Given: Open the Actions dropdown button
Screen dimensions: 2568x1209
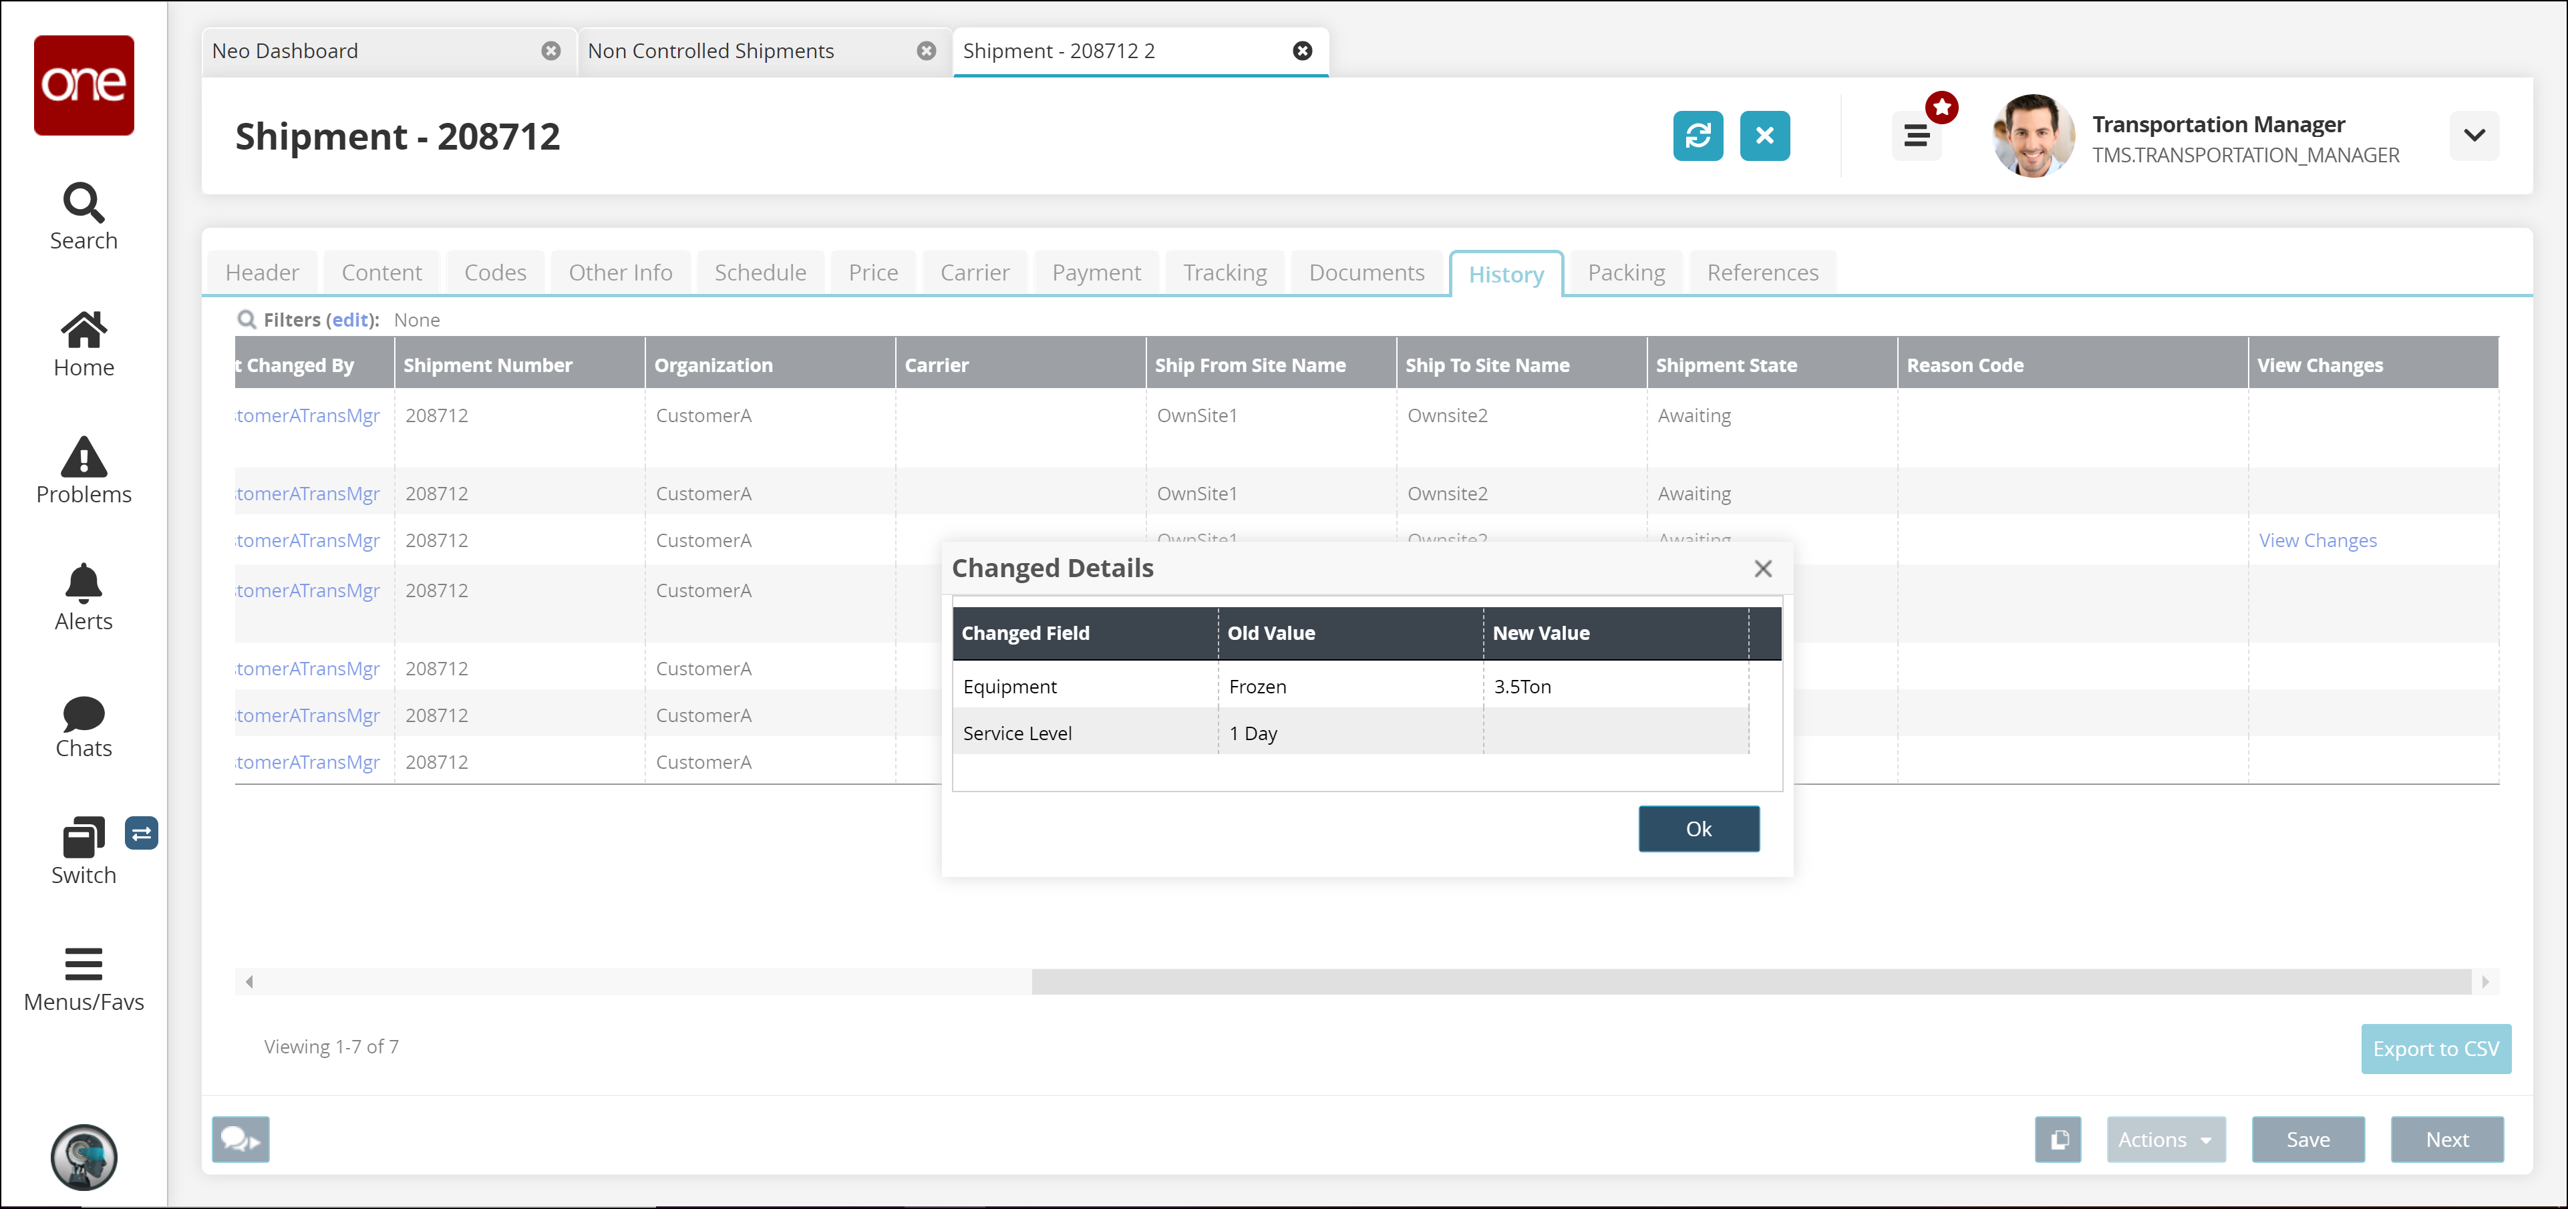Looking at the screenshot, I should click(2164, 1140).
